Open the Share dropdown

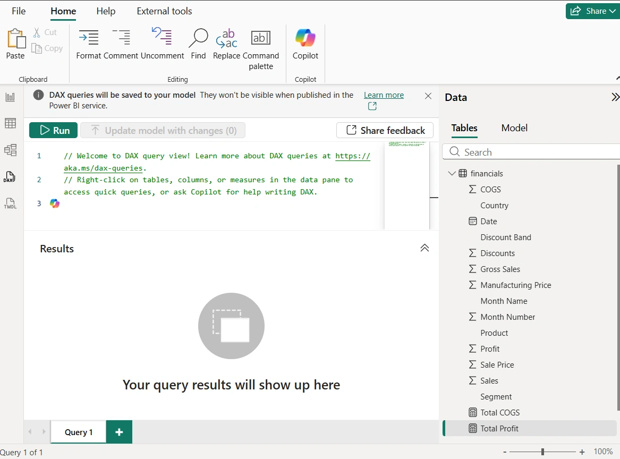point(593,11)
